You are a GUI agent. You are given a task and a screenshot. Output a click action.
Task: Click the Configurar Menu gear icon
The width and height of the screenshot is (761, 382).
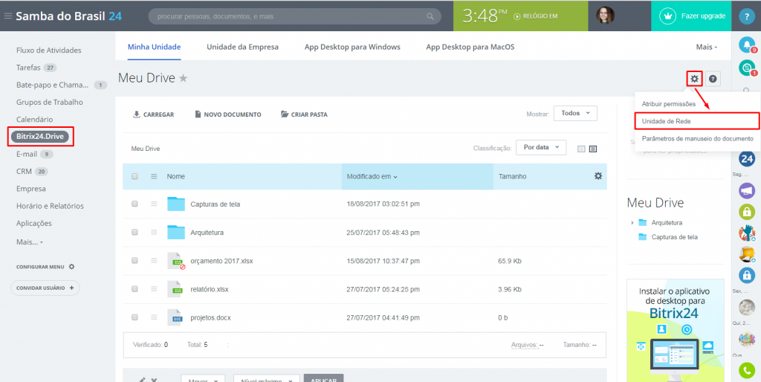tap(72, 267)
